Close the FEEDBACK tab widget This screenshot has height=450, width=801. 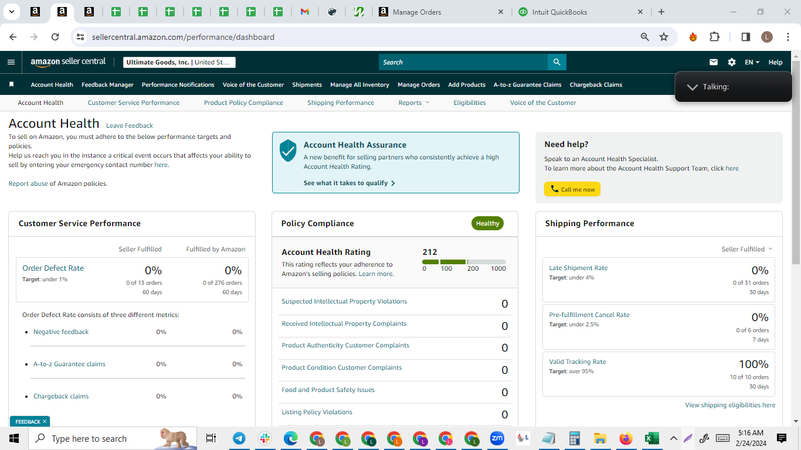pyautogui.click(x=45, y=421)
